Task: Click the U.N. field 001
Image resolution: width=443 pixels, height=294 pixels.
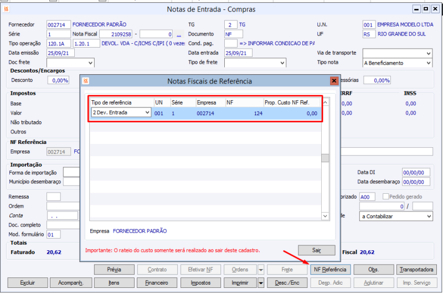Action: (x=369, y=25)
